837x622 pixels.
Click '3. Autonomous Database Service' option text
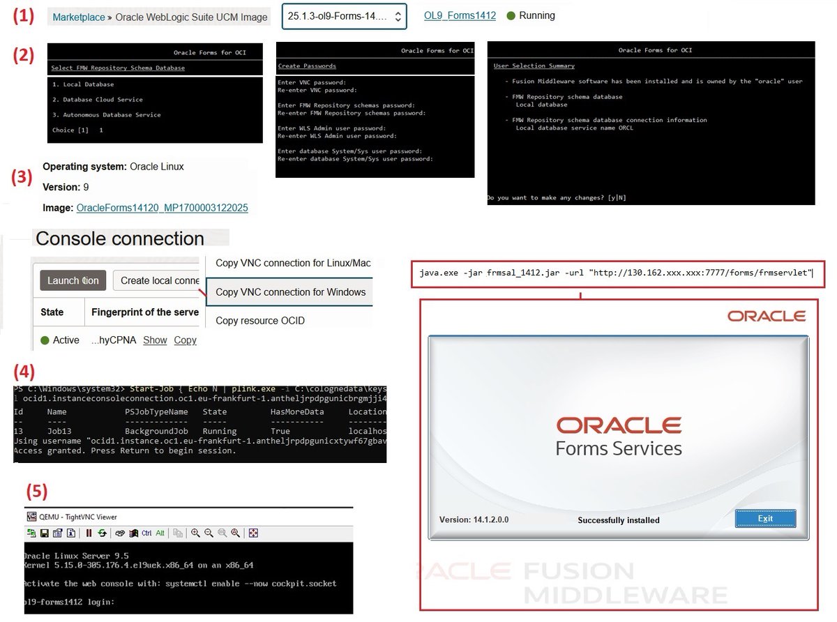tap(107, 115)
